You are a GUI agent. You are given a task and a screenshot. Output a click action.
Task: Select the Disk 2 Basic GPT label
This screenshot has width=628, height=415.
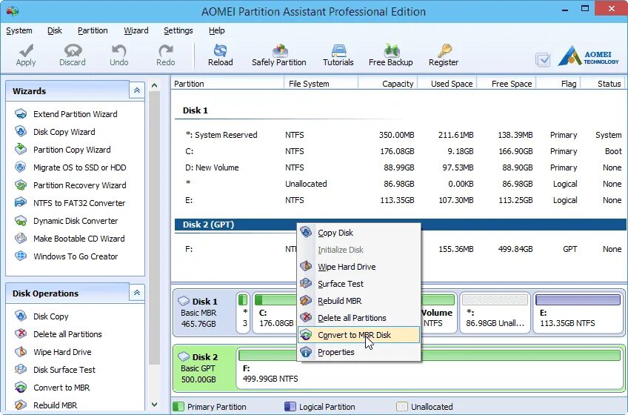[204, 368]
